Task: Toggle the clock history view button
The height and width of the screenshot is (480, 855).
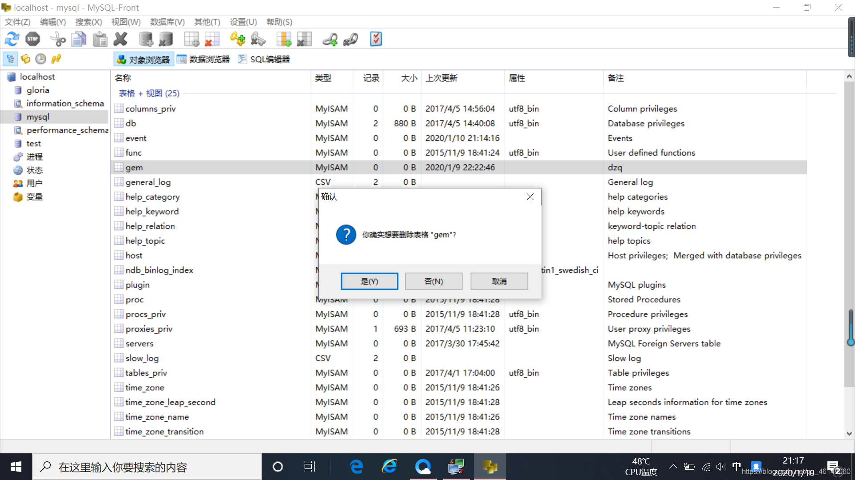Action: click(x=41, y=59)
